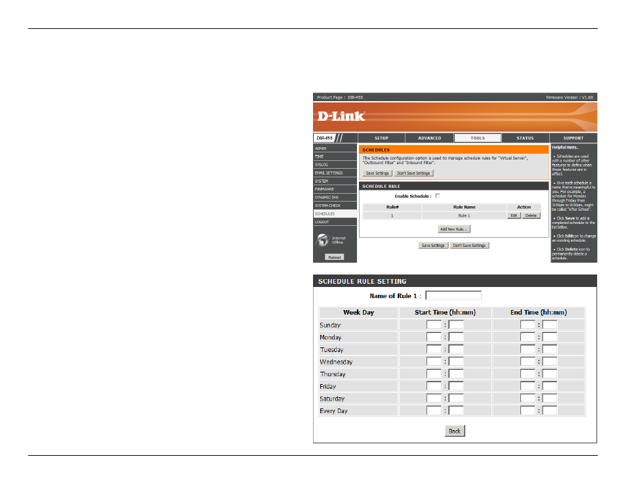Click Every Day end time hour field
626x484 pixels.
[528, 410]
